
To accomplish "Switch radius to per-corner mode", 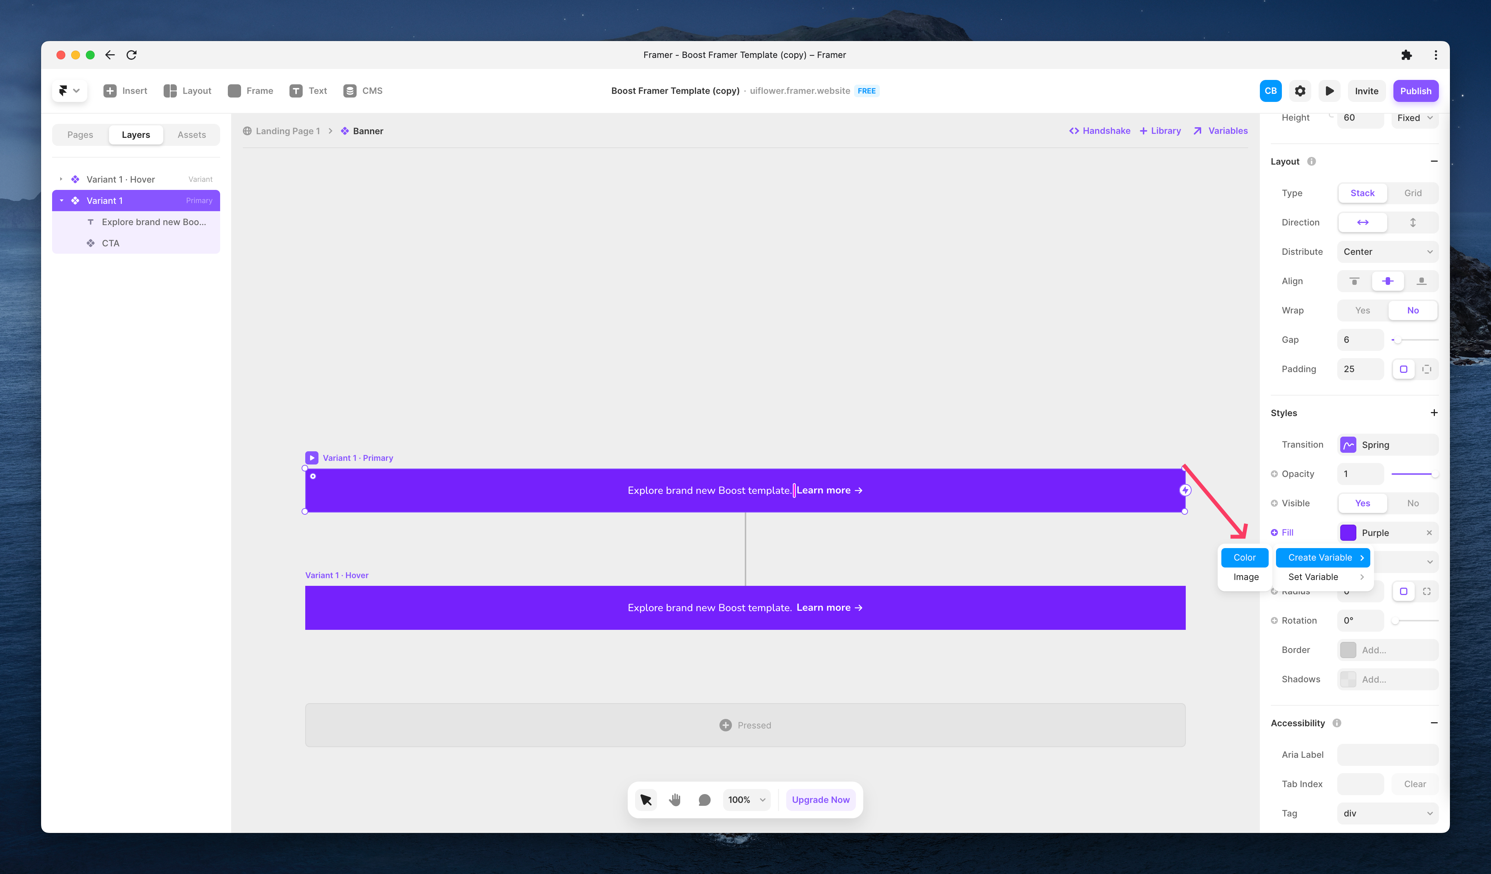I will tap(1426, 591).
